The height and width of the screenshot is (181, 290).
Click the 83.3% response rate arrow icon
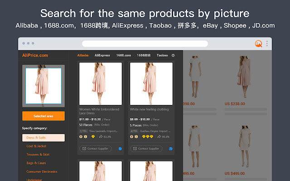click(101, 137)
